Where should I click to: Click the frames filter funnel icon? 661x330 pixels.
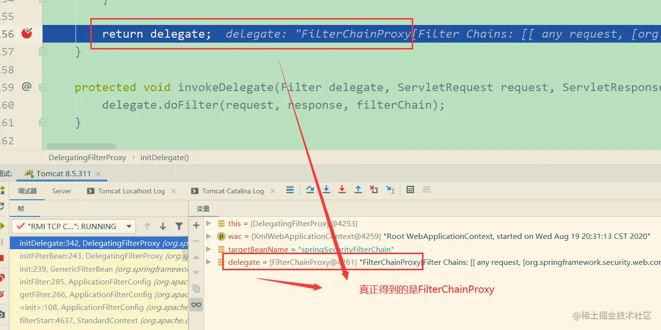tap(179, 226)
